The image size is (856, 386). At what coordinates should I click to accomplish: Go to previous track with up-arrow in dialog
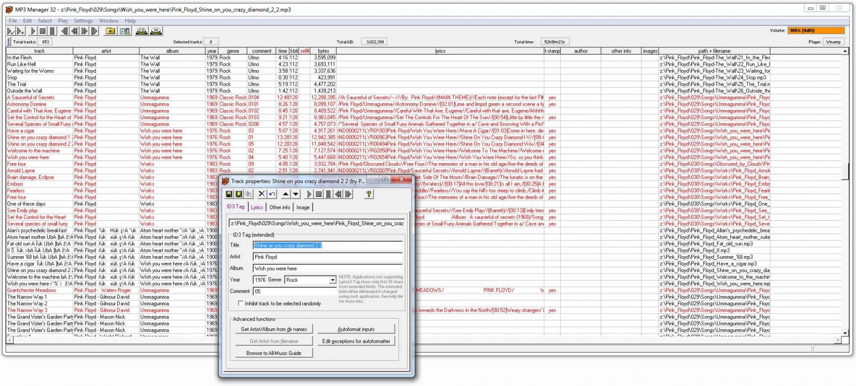pos(286,194)
